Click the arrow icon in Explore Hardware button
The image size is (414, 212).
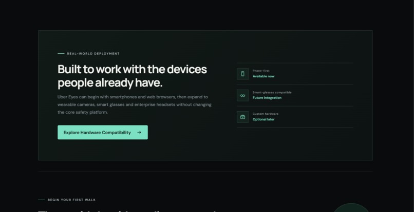click(139, 132)
